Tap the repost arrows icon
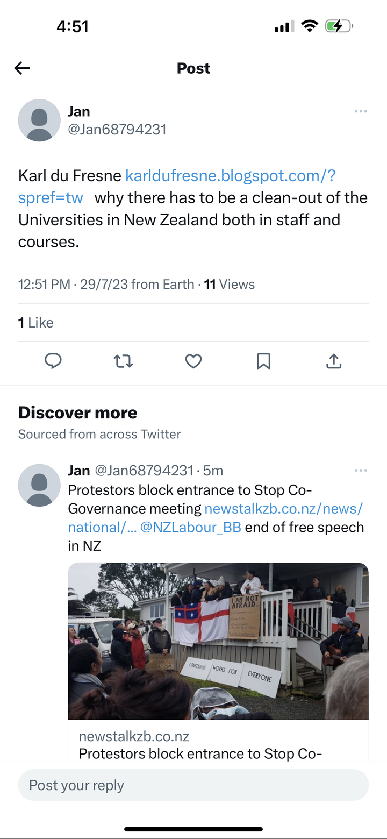Image resolution: width=387 pixels, height=839 pixels. click(x=123, y=361)
